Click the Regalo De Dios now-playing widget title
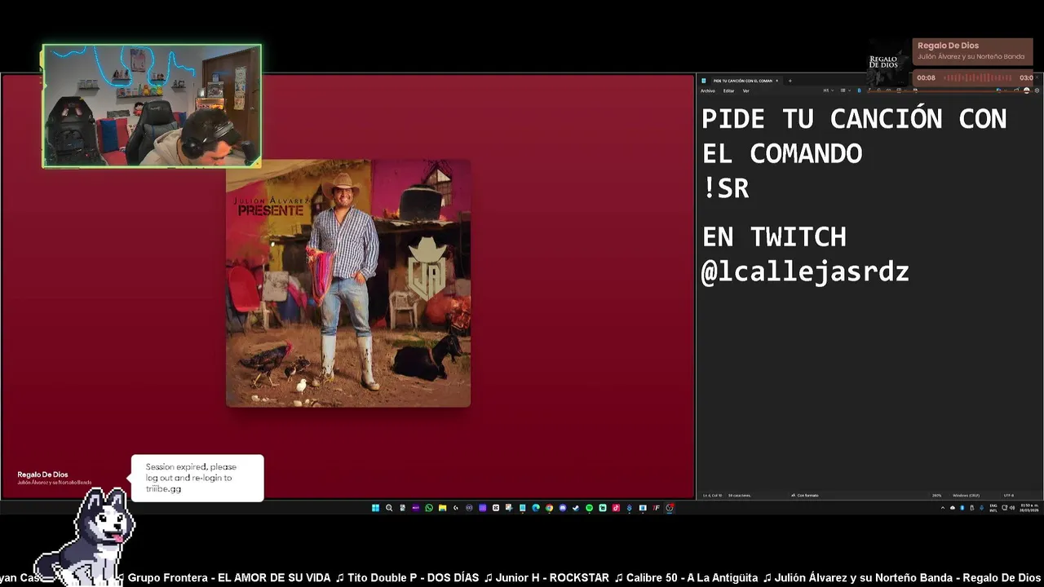Viewport: 1044px width, 587px height. [x=948, y=46]
